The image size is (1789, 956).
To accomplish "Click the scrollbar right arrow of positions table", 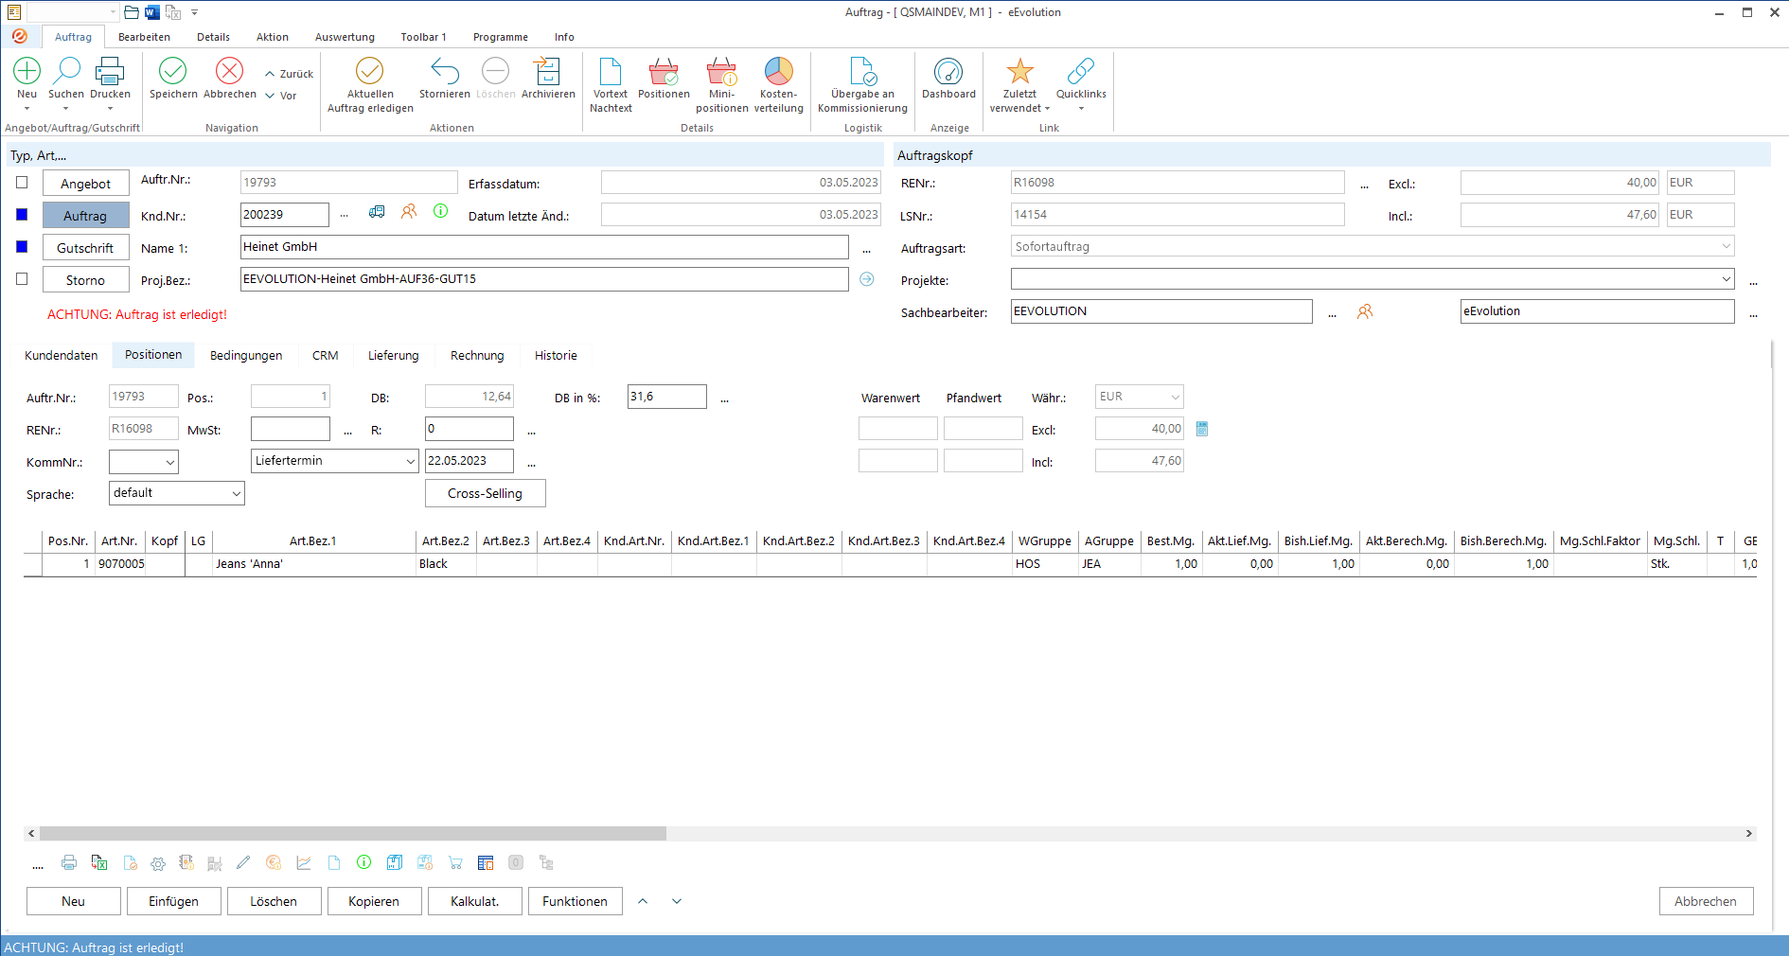I will [1749, 834].
